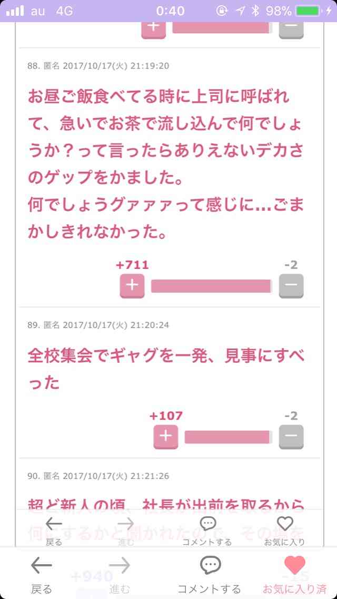Upvote comment 89 with the plus button
Image resolution: width=337 pixels, height=599 pixels.
[x=166, y=437]
